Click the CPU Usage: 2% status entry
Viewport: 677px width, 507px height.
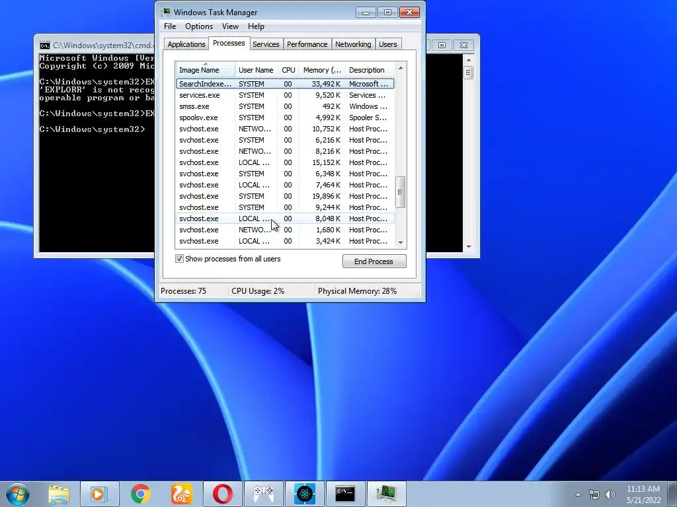click(x=258, y=291)
